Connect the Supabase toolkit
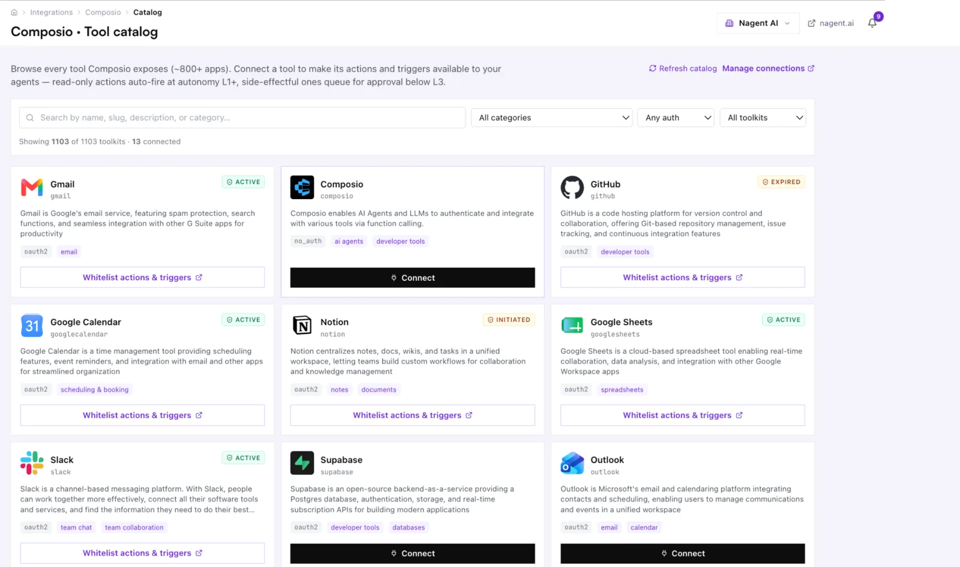Screen dimensions: 960x567 click(x=413, y=553)
